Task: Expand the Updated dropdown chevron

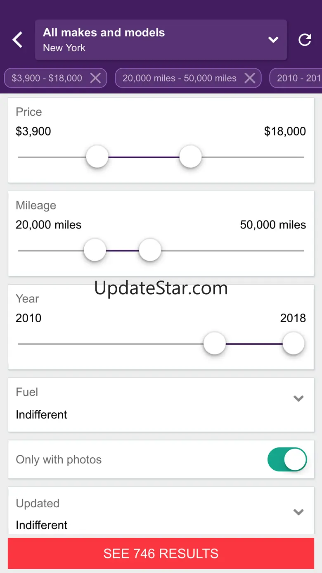Action: tap(298, 512)
